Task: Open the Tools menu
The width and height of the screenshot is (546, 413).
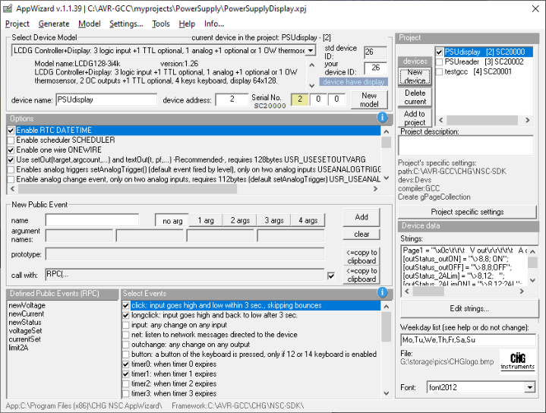Action: pos(160,24)
